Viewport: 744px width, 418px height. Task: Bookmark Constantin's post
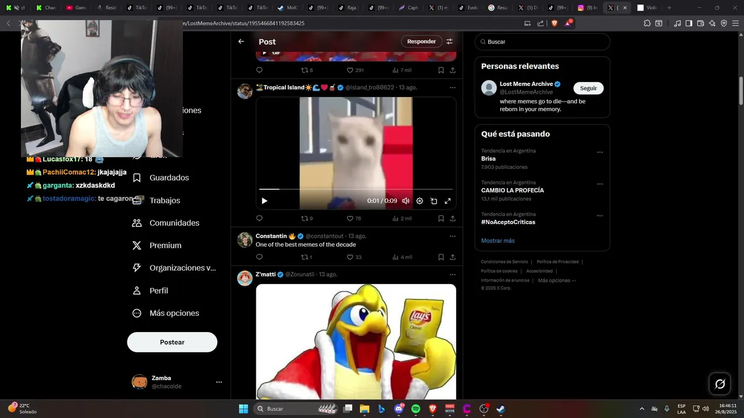441,257
